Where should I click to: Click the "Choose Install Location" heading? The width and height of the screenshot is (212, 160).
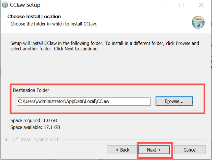pos(34,17)
